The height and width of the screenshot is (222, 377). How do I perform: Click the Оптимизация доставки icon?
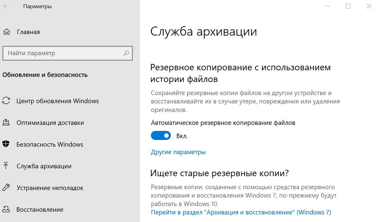click(x=6, y=123)
